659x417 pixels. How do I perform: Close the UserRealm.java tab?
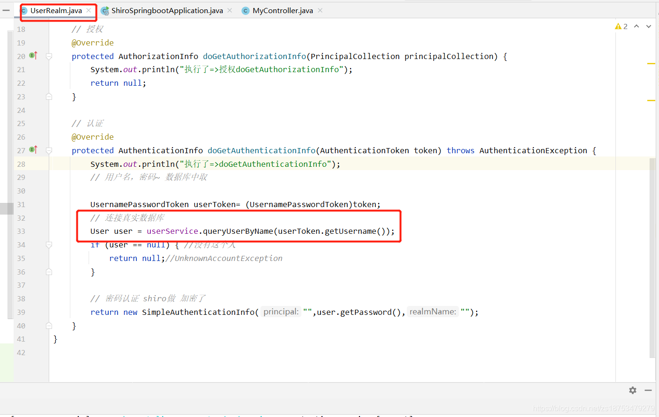[89, 10]
